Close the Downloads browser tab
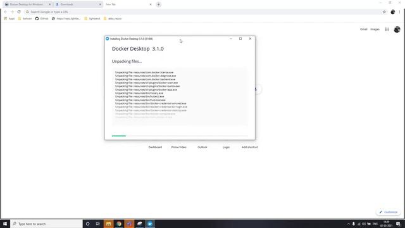Image resolution: width=405 pixels, height=228 pixels. (x=100, y=4)
